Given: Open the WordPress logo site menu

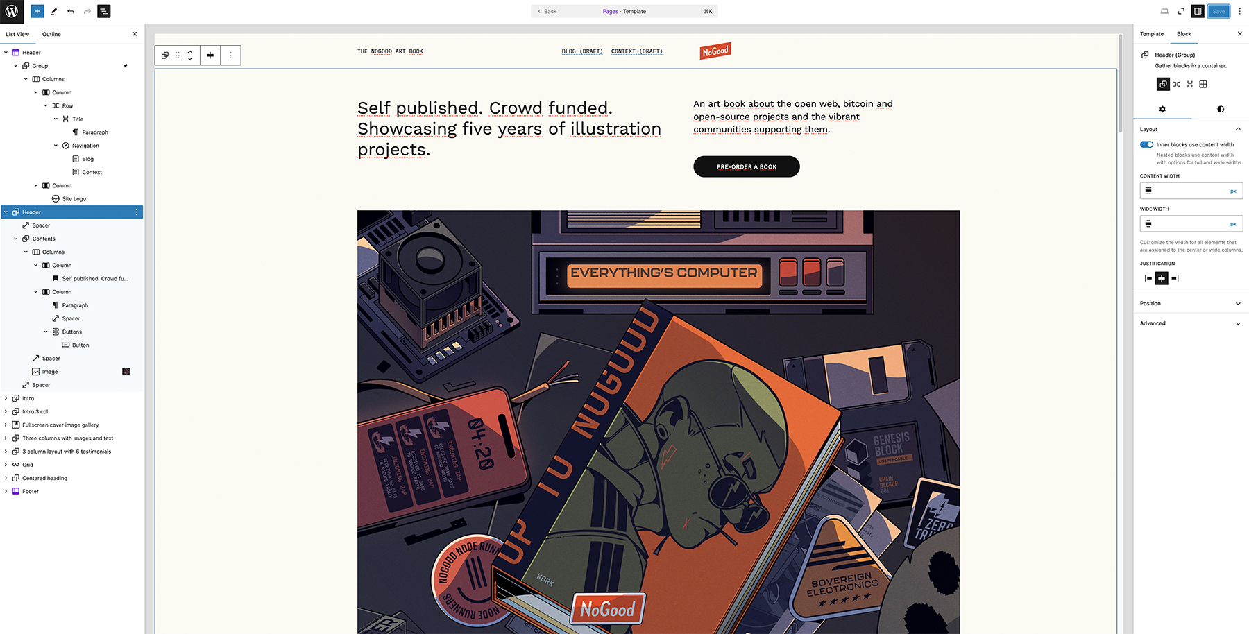Looking at the screenshot, I should 12,11.
